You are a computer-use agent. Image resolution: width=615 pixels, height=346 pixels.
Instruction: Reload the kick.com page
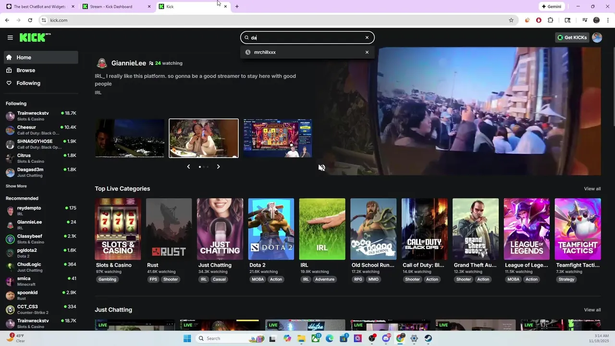30,20
